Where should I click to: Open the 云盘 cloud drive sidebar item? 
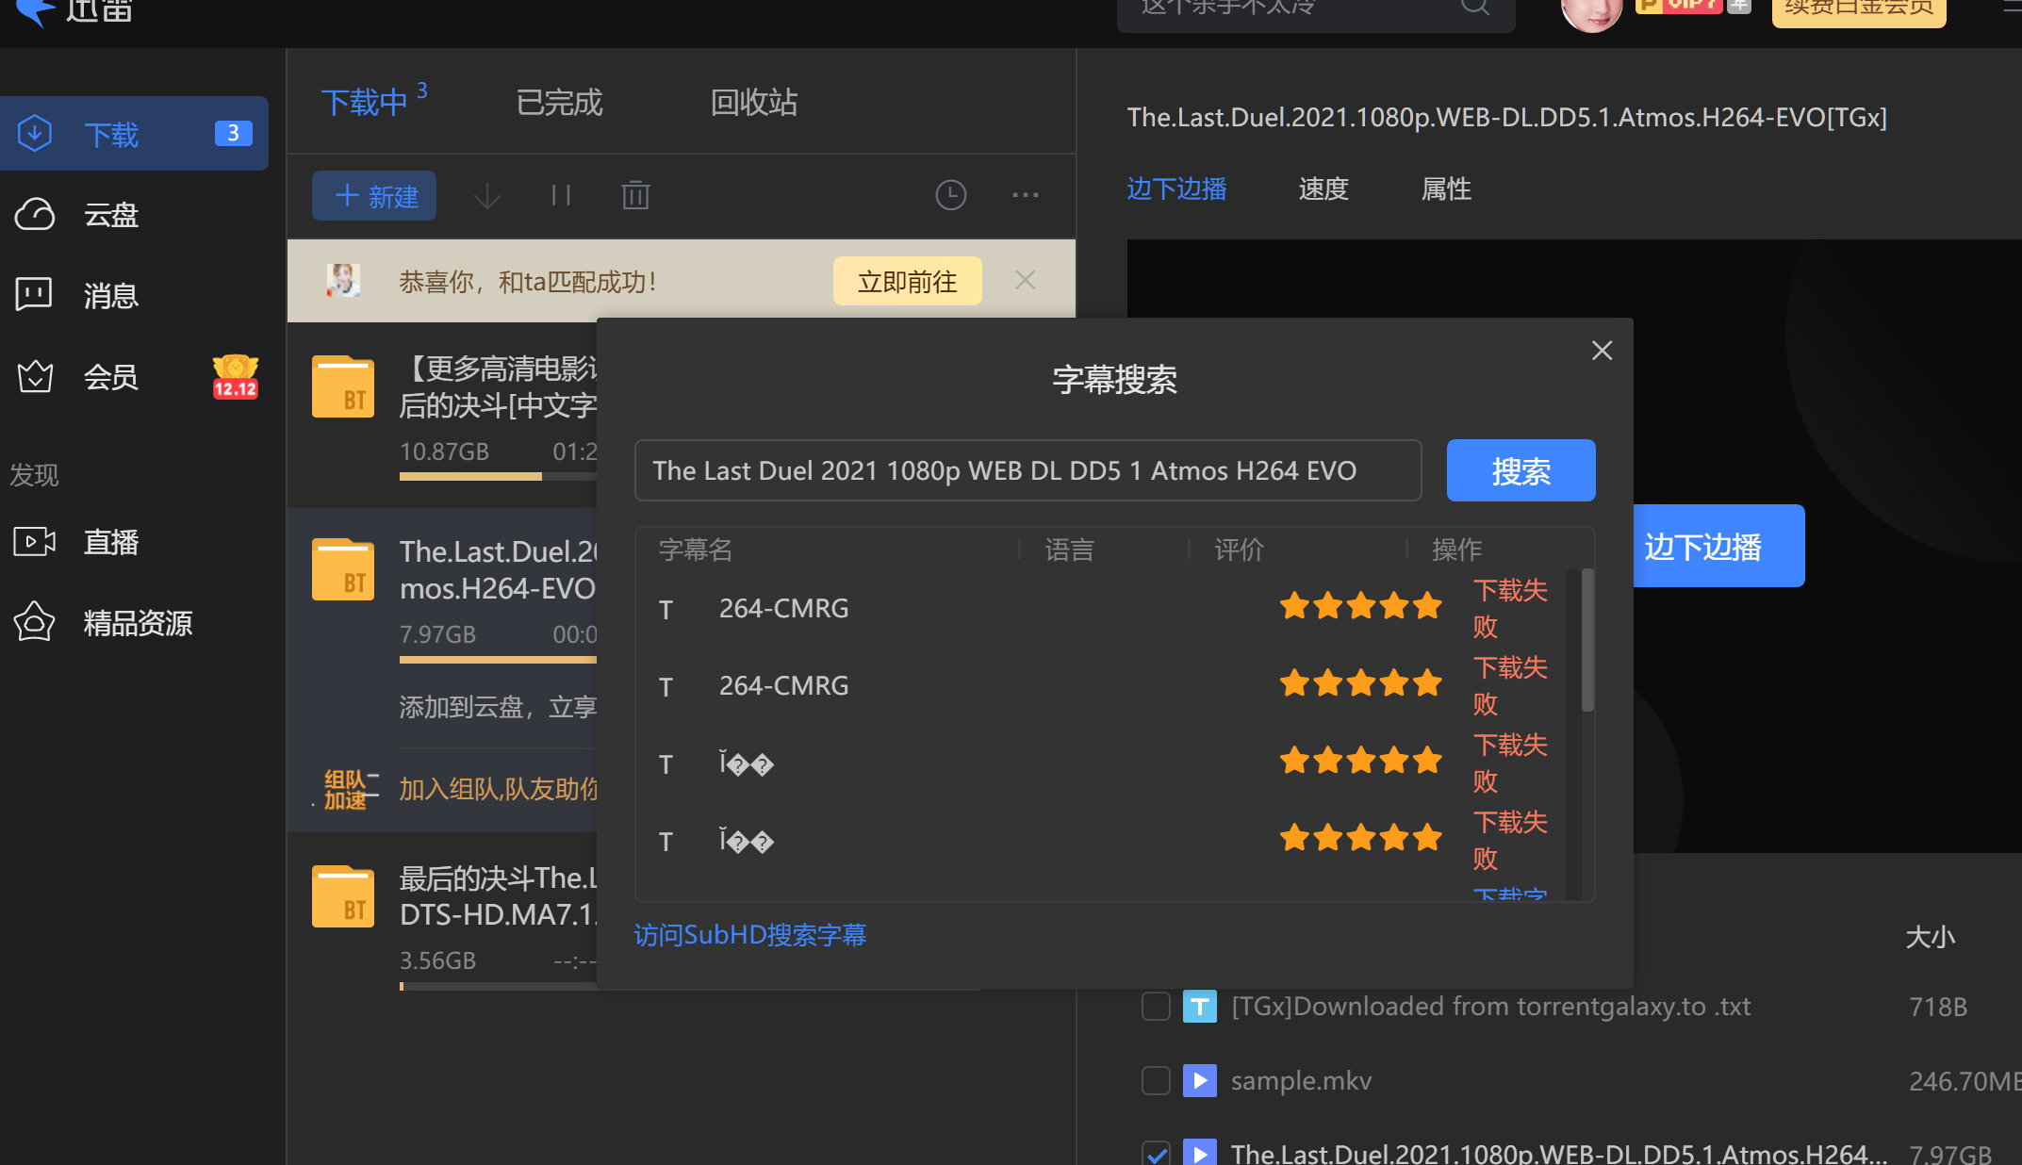pyautogui.click(x=110, y=215)
